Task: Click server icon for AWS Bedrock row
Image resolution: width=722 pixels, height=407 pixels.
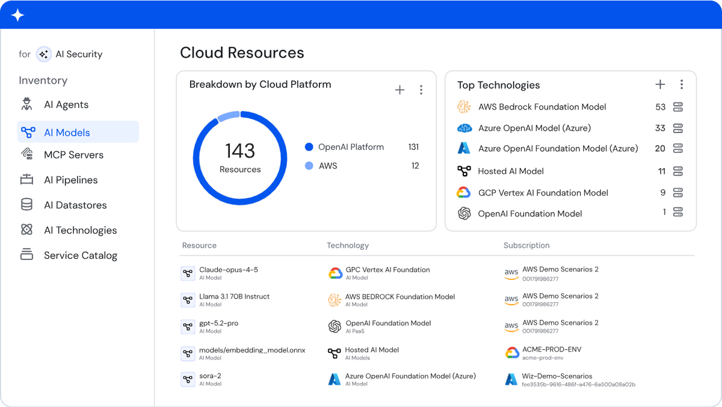Action: [x=678, y=107]
